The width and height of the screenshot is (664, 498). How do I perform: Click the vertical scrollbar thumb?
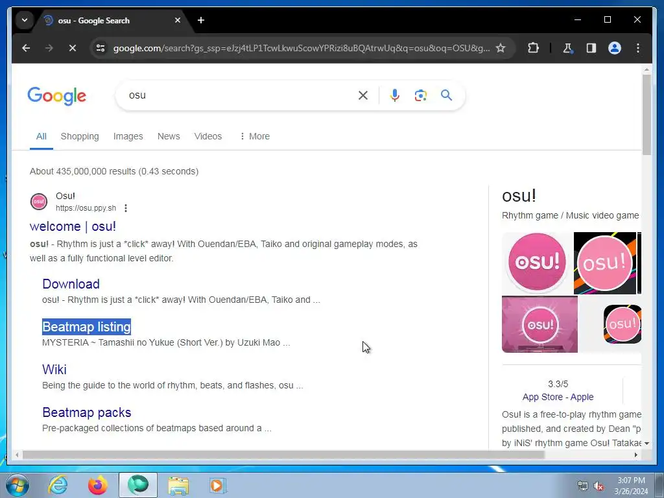646,115
